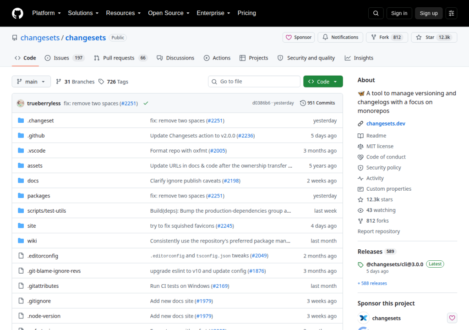469x330 pixels.
Task: Click the pulse icon next to Activity
Action: coord(360,178)
